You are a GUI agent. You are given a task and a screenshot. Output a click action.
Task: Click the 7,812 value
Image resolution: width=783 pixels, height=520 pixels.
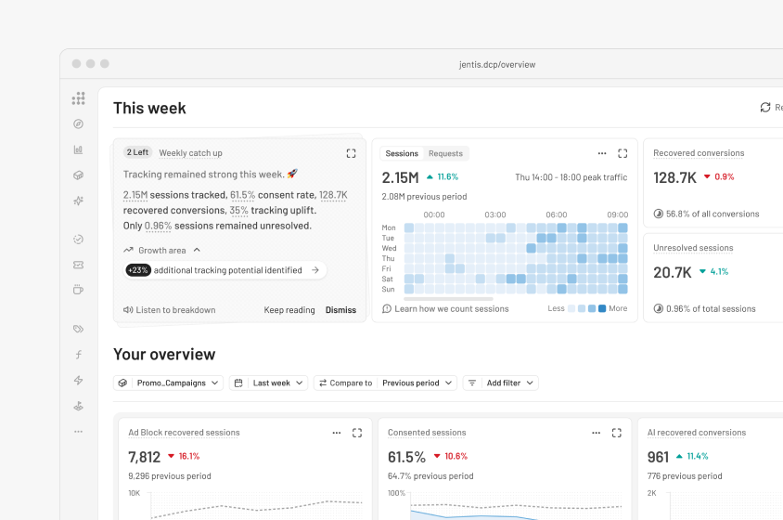click(x=145, y=457)
